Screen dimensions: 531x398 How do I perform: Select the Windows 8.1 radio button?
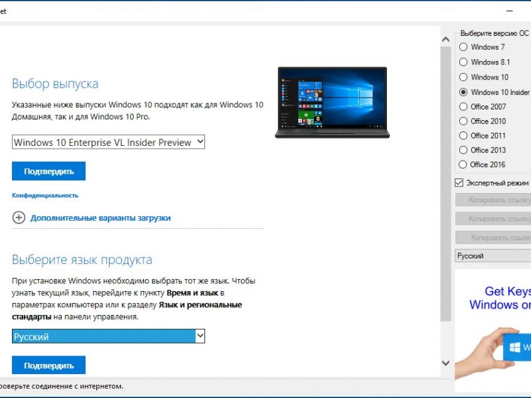click(x=463, y=62)
